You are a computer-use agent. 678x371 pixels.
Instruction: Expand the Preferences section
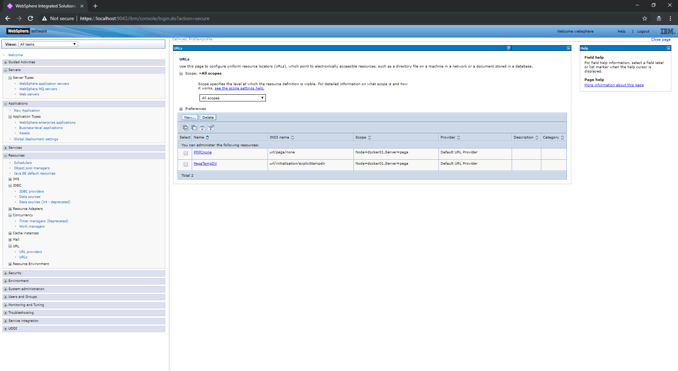coord(181,109)
